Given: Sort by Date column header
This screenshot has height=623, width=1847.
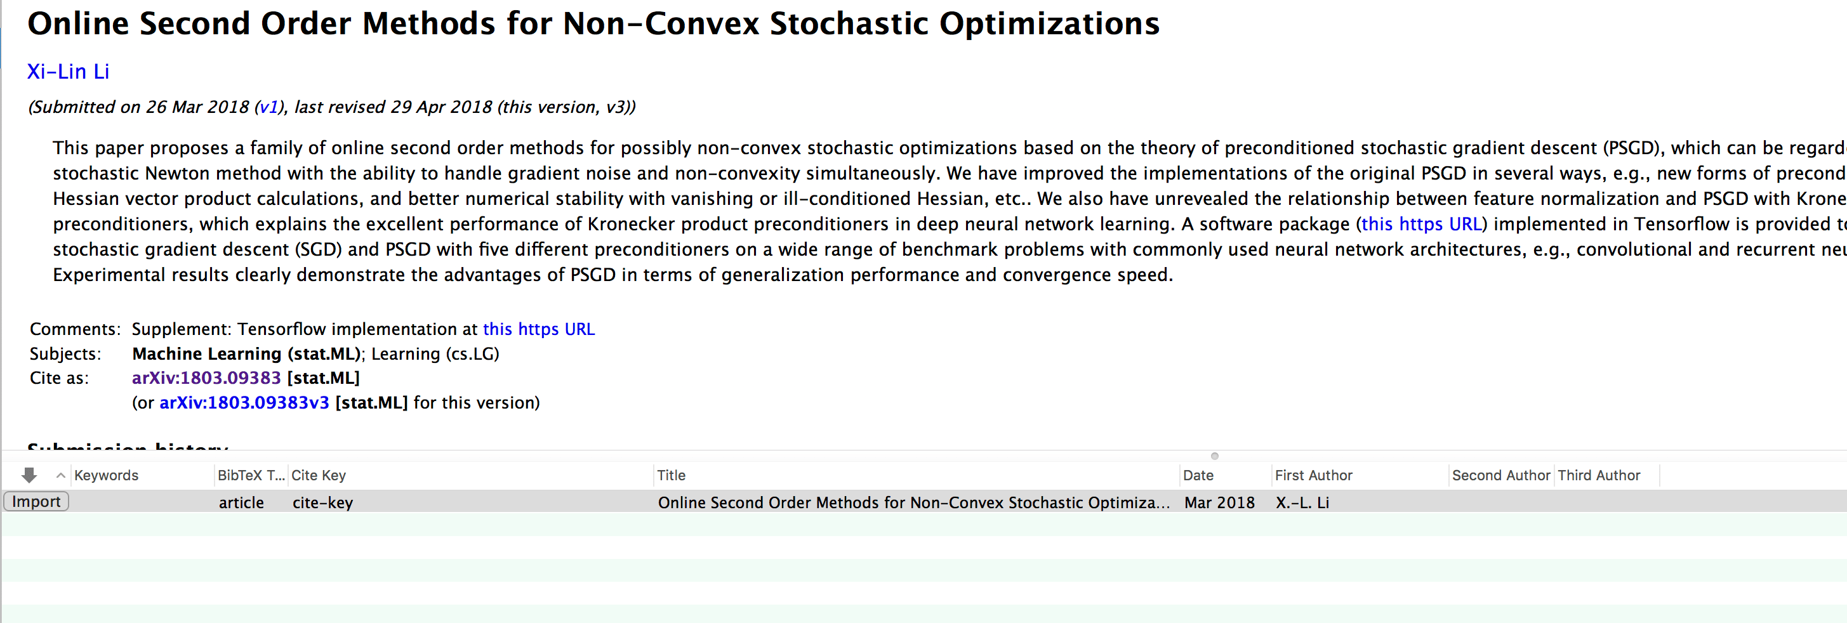Looking at the screenshot, I should (x=1198, y=475).
